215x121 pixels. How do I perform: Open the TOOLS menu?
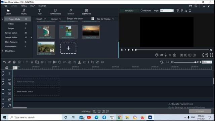pyautogui.click(x=24, y=6)
